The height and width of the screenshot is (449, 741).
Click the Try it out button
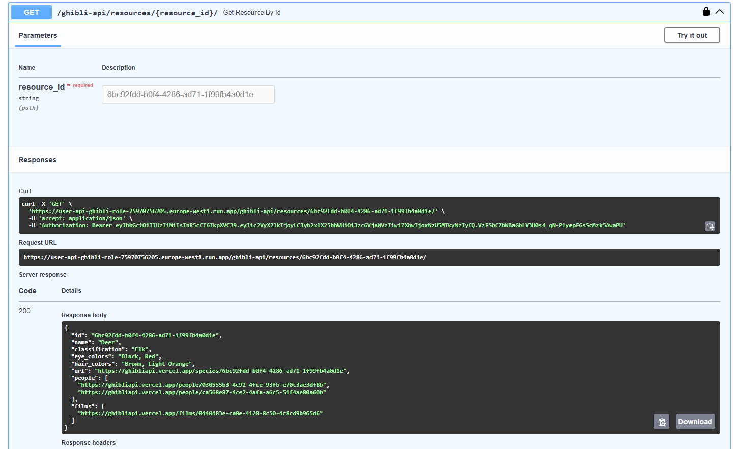[692, 35]
